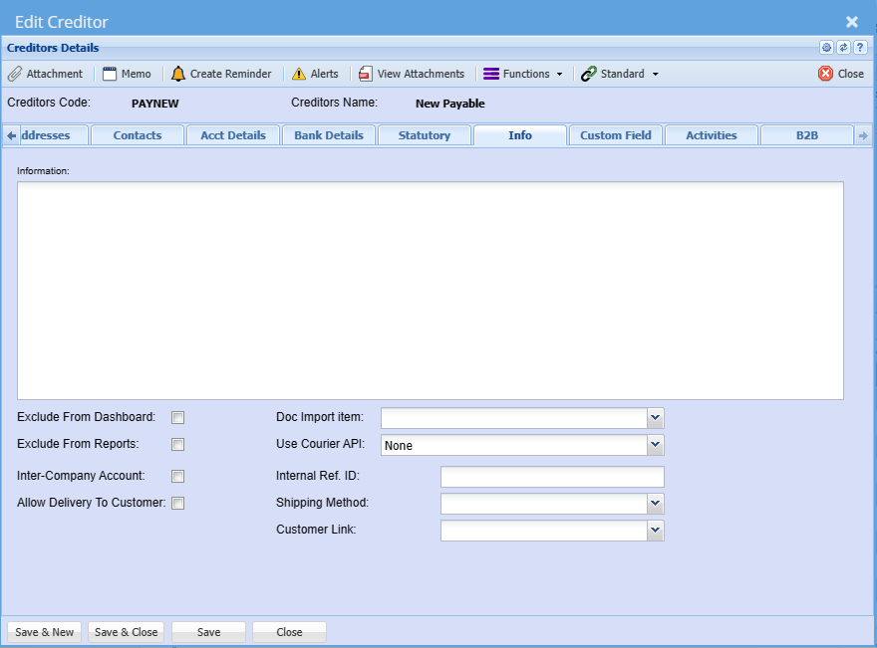This screenshot has width=877, height=648.
Task: Click the View Attachments icon
Action: pos(366,74)
